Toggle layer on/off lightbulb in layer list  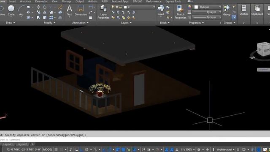point(113,7)
